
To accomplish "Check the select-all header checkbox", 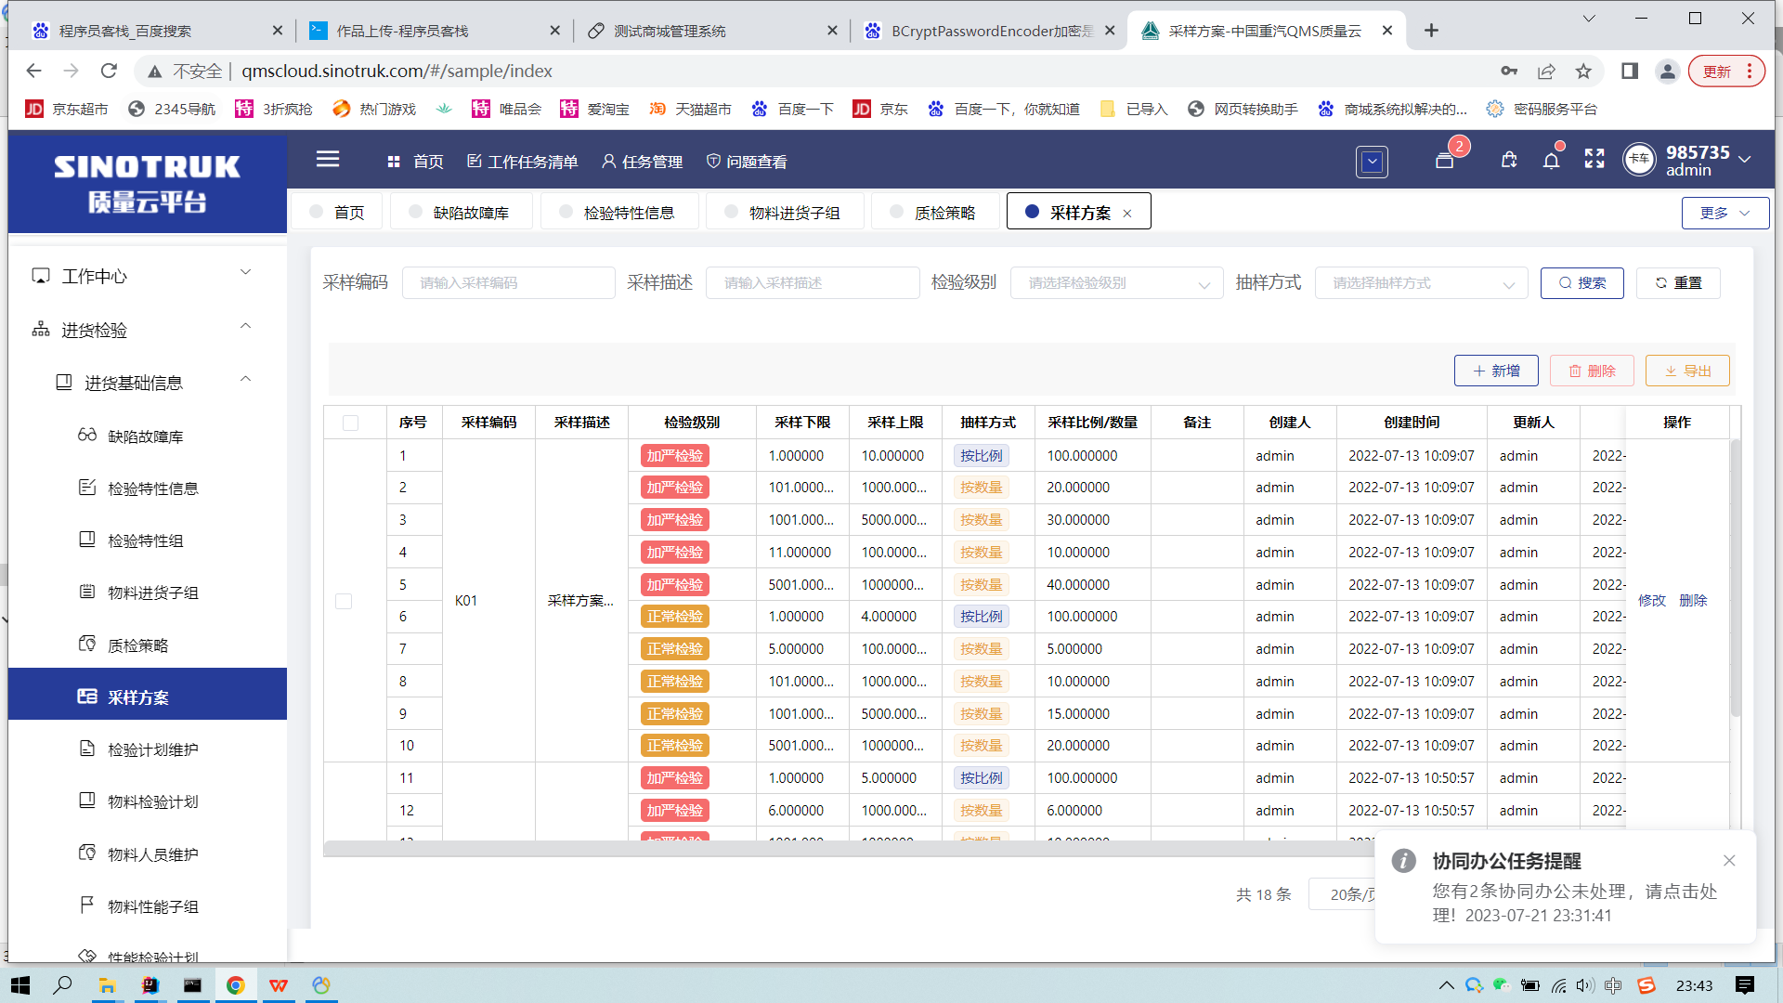I will click(x=350, y=423).
